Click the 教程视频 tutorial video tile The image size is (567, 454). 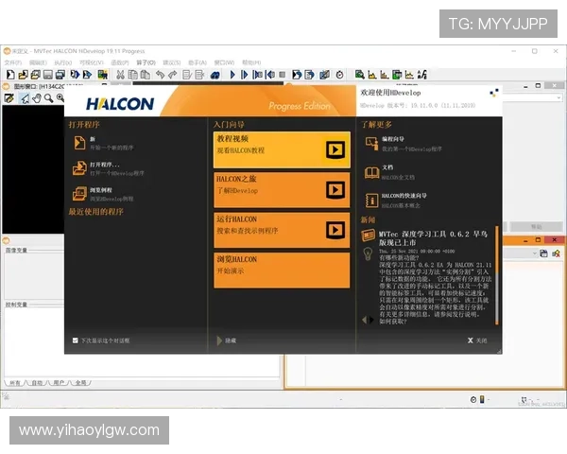click(x=282, y=149)
